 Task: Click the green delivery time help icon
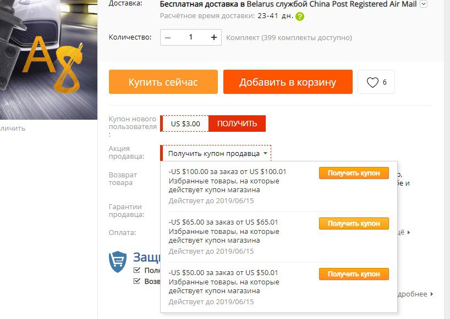coord(300,16)
